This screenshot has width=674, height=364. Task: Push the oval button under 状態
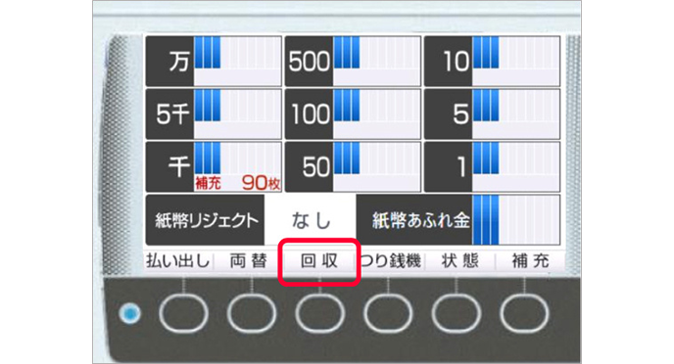[457, 314]
